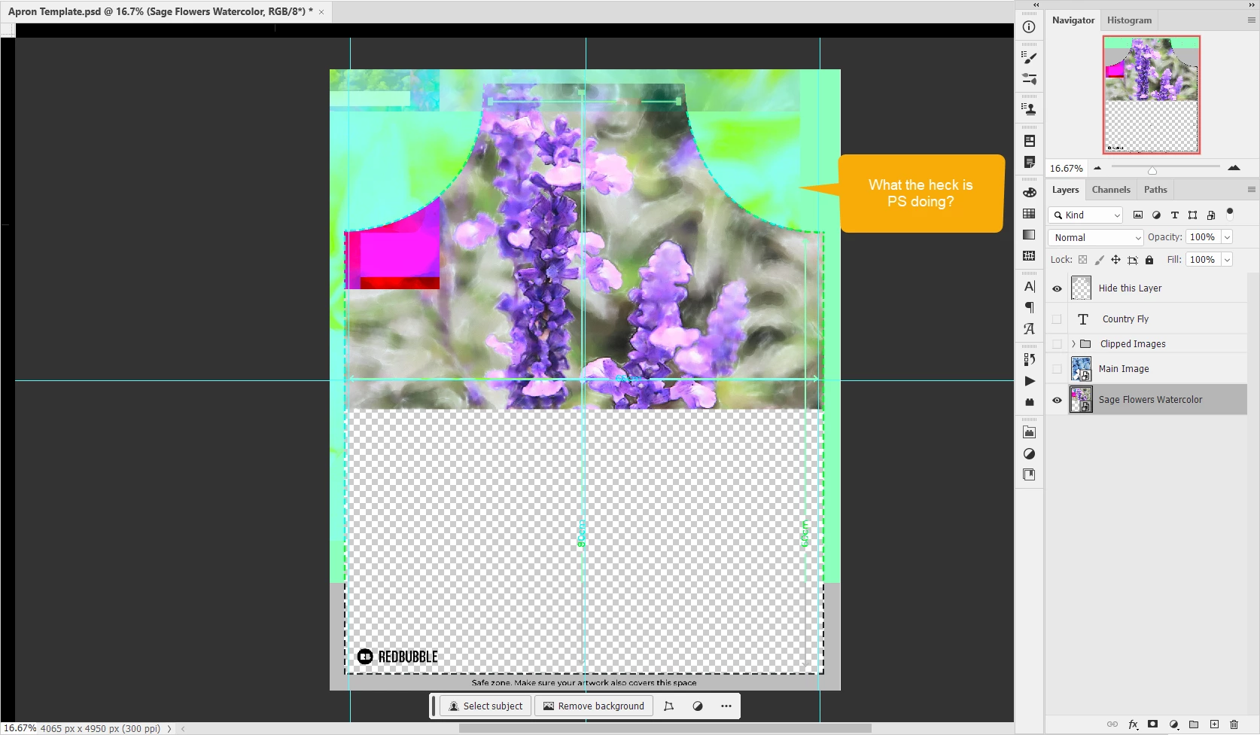Click the Select subject button
This screenshot has height=735, width=1260.
click(486, 706)
